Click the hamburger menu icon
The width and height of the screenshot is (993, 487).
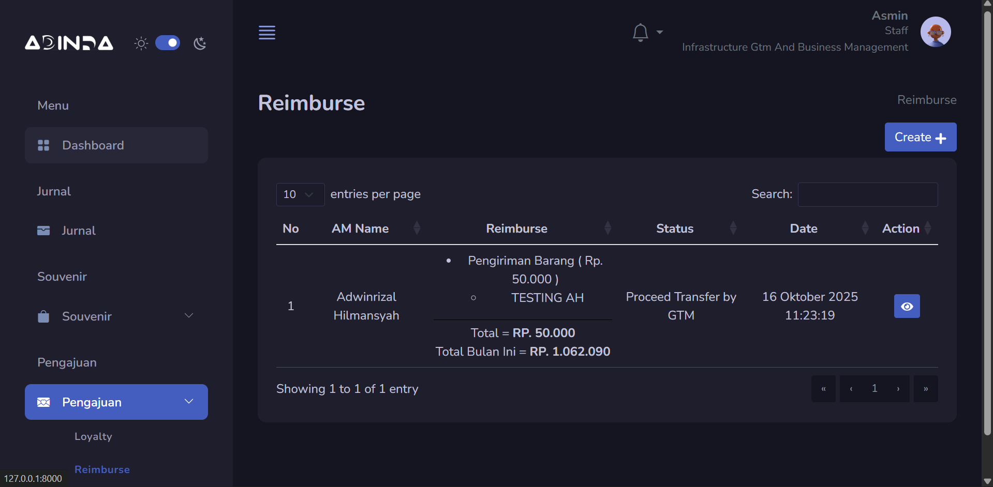pyautogui.click(x=267, y=33)
